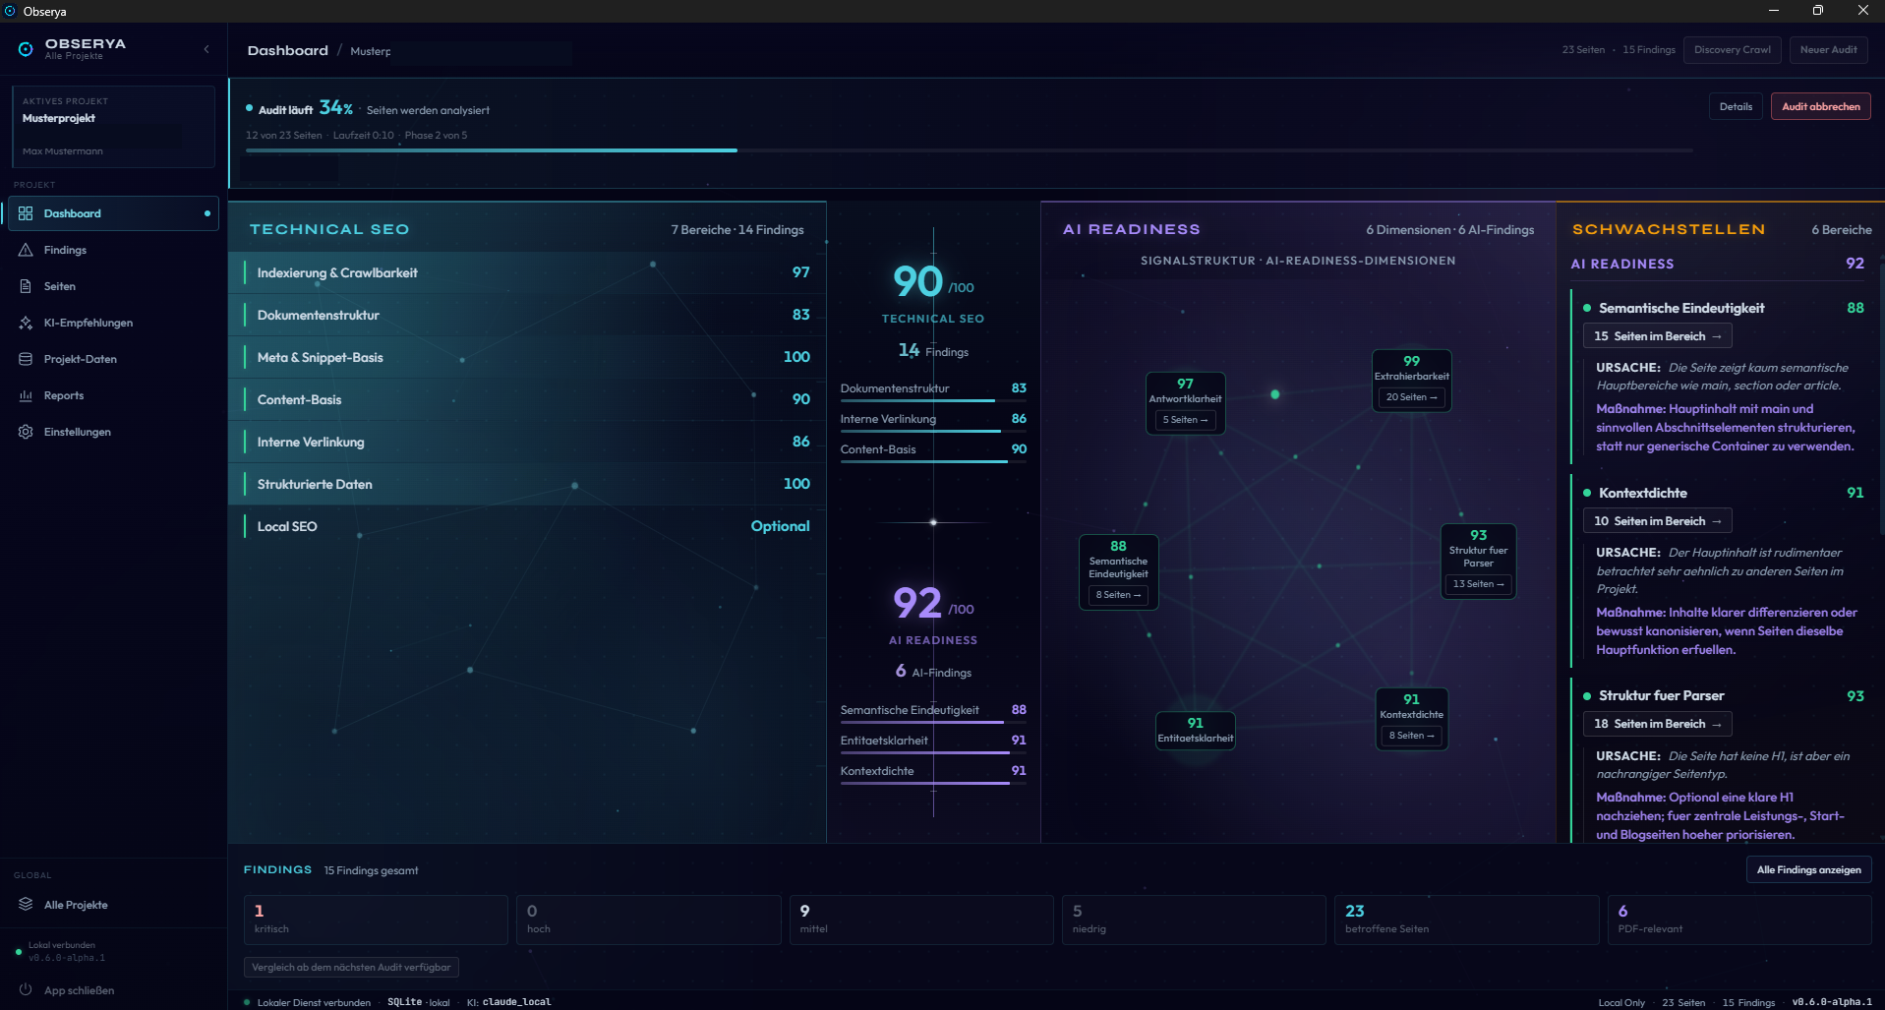The height and width of the screenshot is (1010, 1885).
Task: Open Findings via the warning triangle icon
Action: pyautogui.click(x=26, y=250)
